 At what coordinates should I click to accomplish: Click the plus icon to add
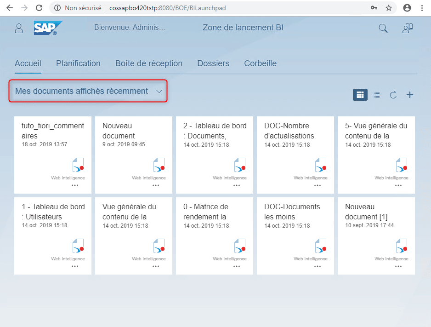[x=410, y=95]
